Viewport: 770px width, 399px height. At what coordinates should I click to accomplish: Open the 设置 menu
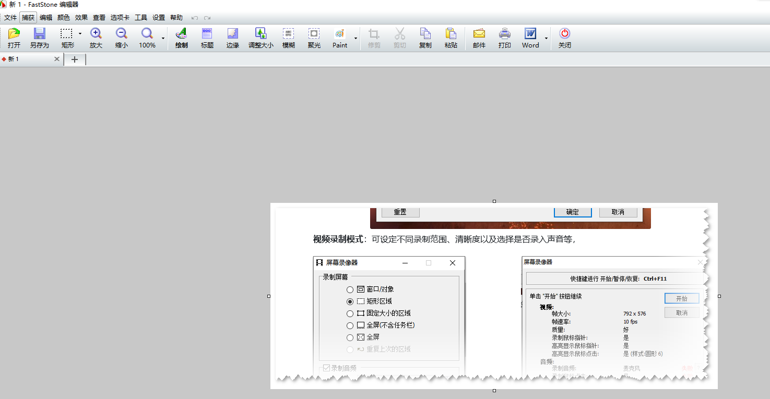pos(159,17)
